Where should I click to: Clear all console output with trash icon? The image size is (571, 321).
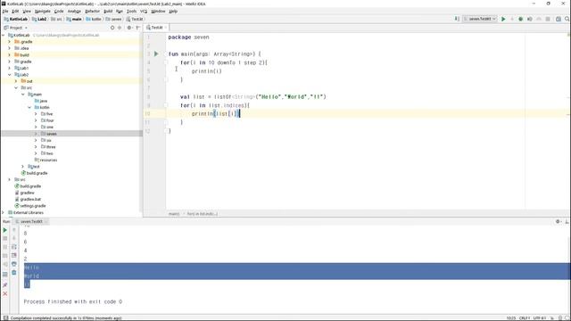(14, 273)
